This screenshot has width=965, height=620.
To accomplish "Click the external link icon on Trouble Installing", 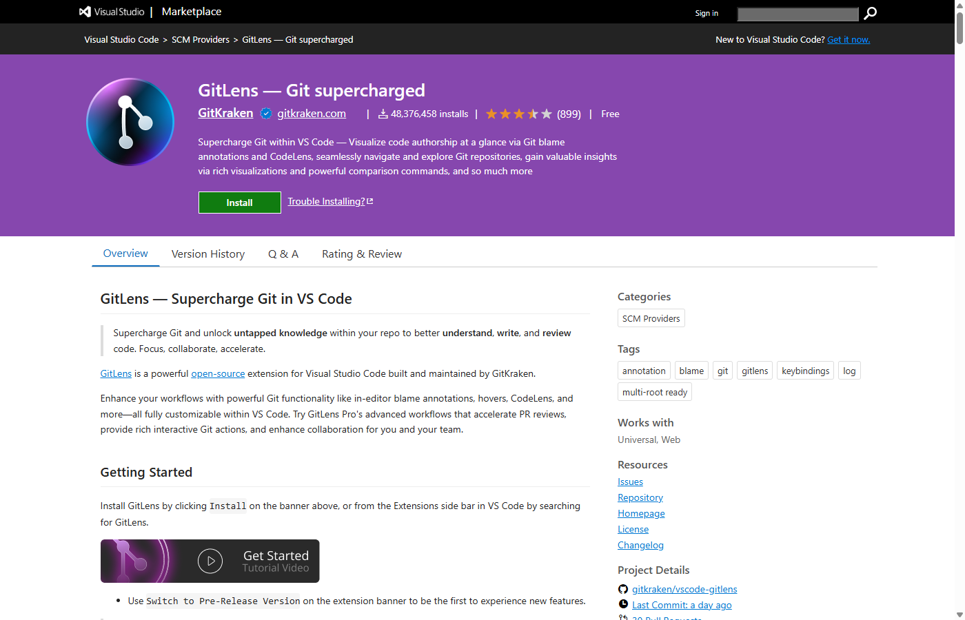I will tap(370, 200).
